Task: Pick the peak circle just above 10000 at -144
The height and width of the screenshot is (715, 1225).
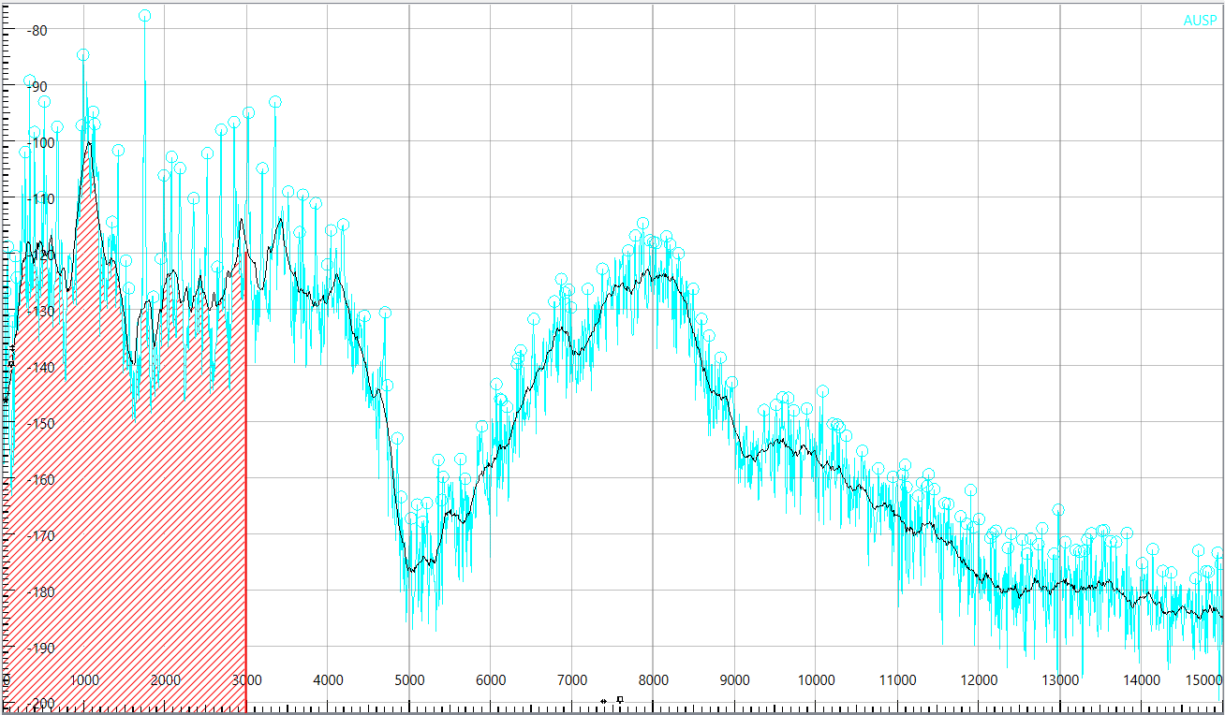Action: point(822,391)
